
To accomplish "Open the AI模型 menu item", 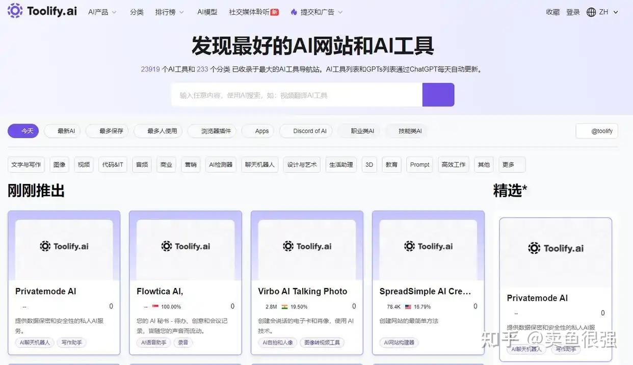I will [207, 12].
